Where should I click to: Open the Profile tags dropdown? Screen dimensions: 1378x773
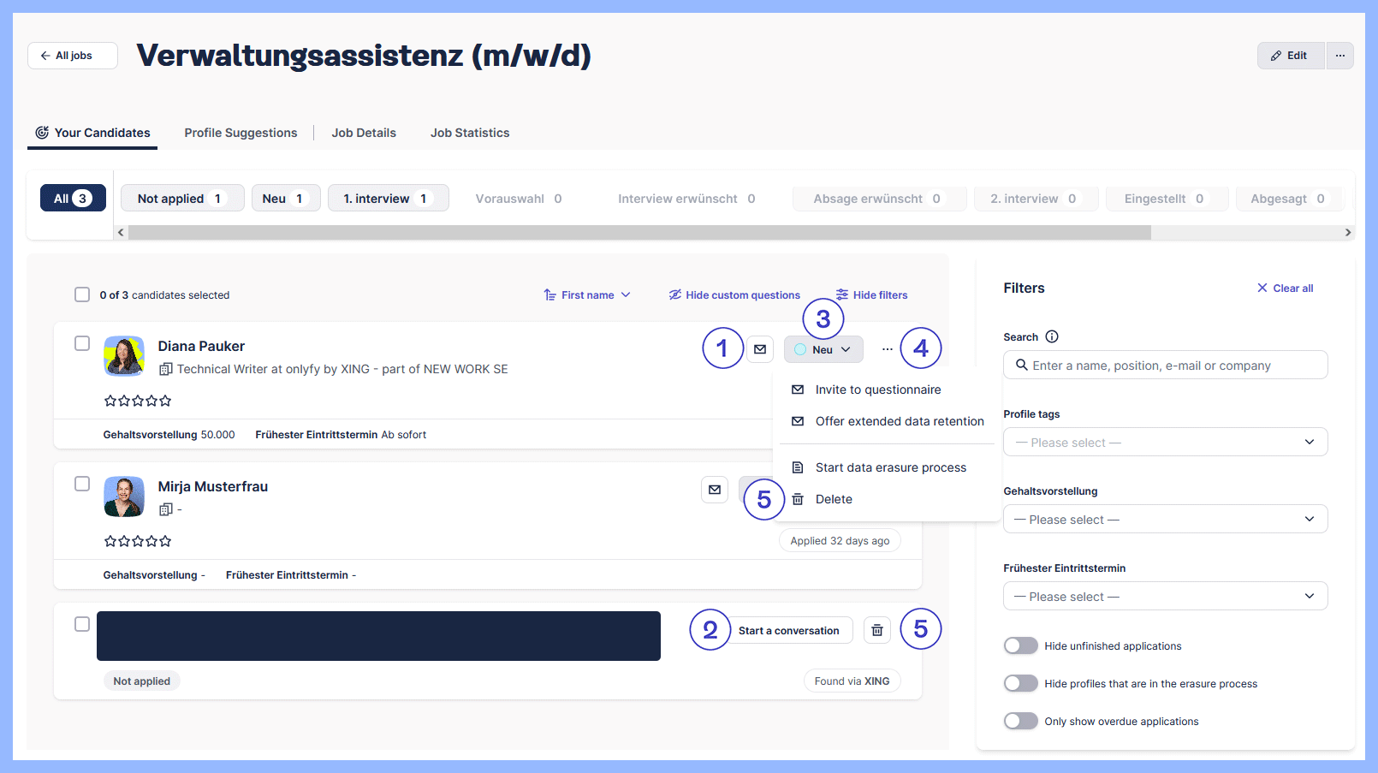tap(1165, 442)
